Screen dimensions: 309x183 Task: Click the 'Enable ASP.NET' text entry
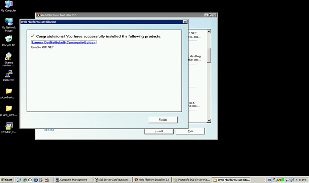[x=42, y=47]
